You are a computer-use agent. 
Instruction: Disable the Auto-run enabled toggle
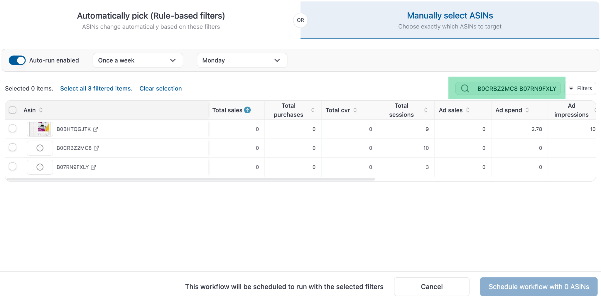(17, 60)
